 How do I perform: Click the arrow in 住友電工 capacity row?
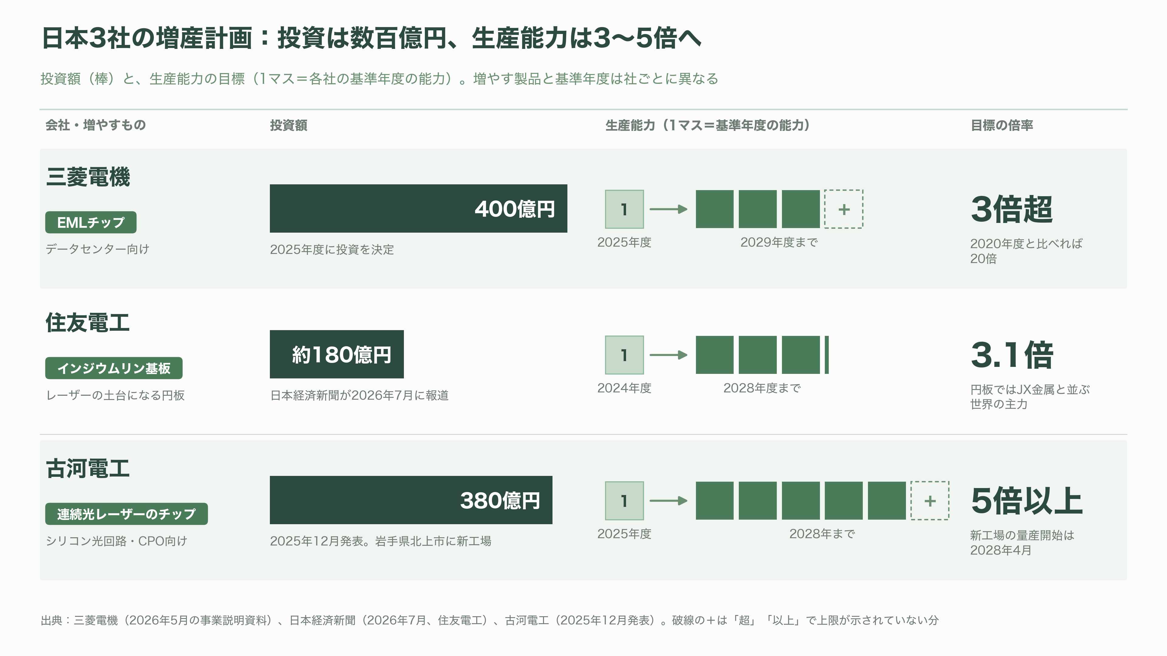669,355
